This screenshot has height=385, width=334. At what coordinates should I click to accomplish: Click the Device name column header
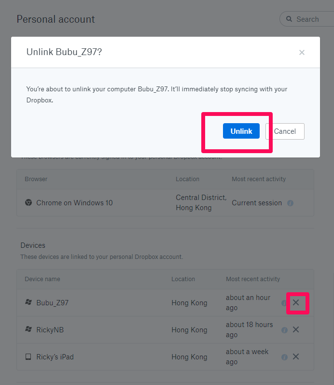(42, 279)
